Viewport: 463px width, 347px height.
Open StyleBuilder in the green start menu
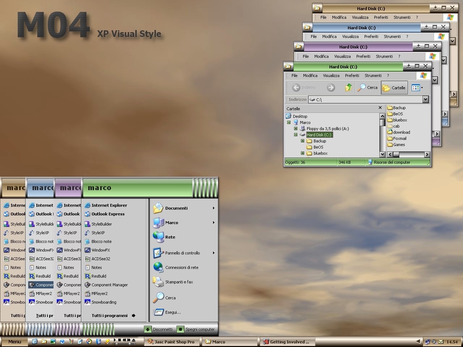(x=98, y=224)
